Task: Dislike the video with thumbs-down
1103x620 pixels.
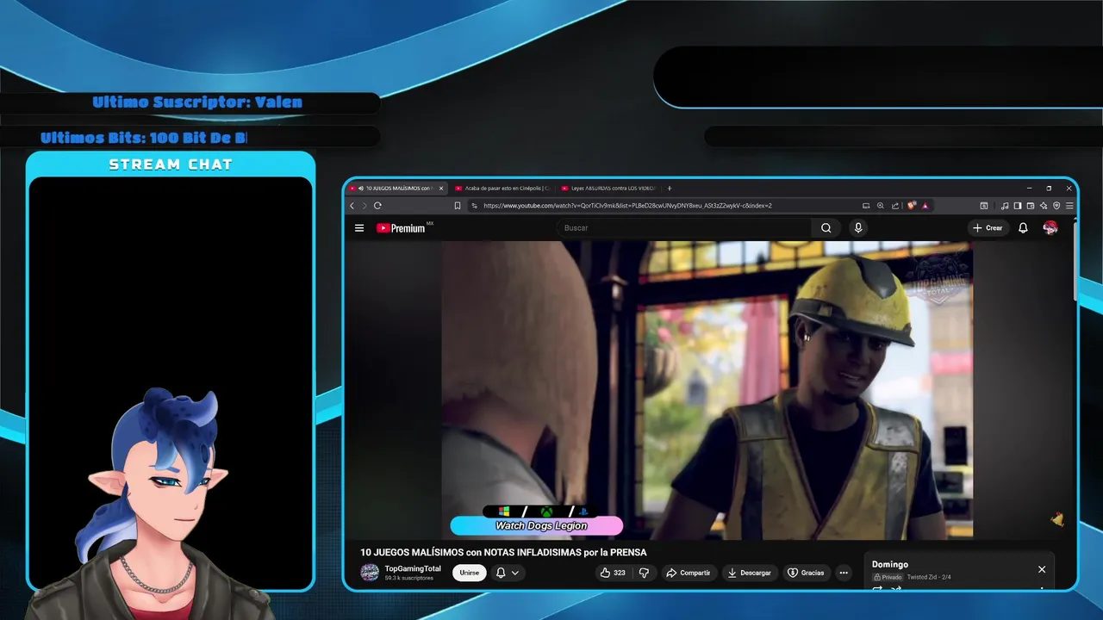Action: 644,573
